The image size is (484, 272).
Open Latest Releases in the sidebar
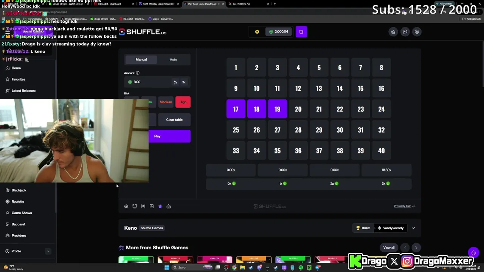tap(23, 91)
